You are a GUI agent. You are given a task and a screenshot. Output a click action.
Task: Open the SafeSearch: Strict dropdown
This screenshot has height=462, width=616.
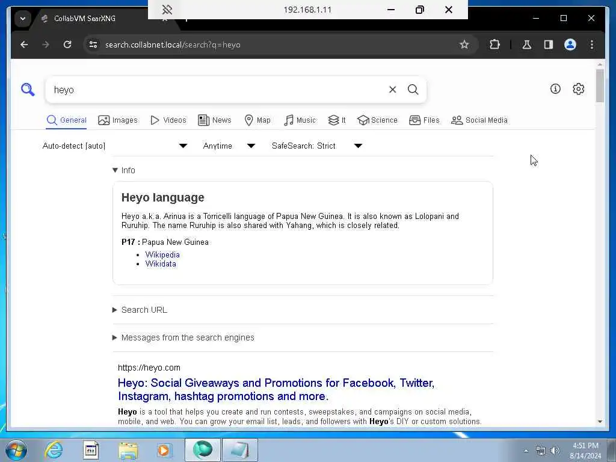click(x=316, y=146)
